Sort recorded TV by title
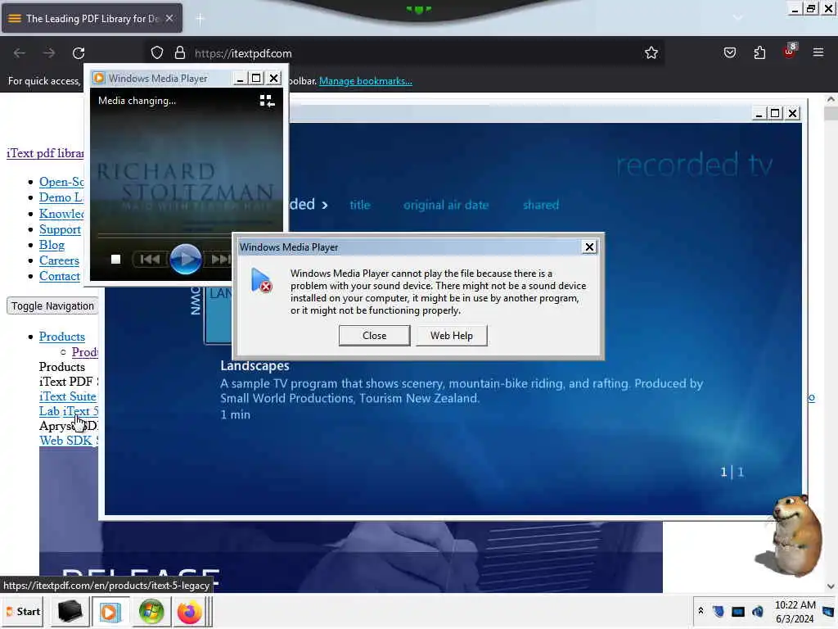Viewport: 838px width, 629px height. tap(360, 205)
